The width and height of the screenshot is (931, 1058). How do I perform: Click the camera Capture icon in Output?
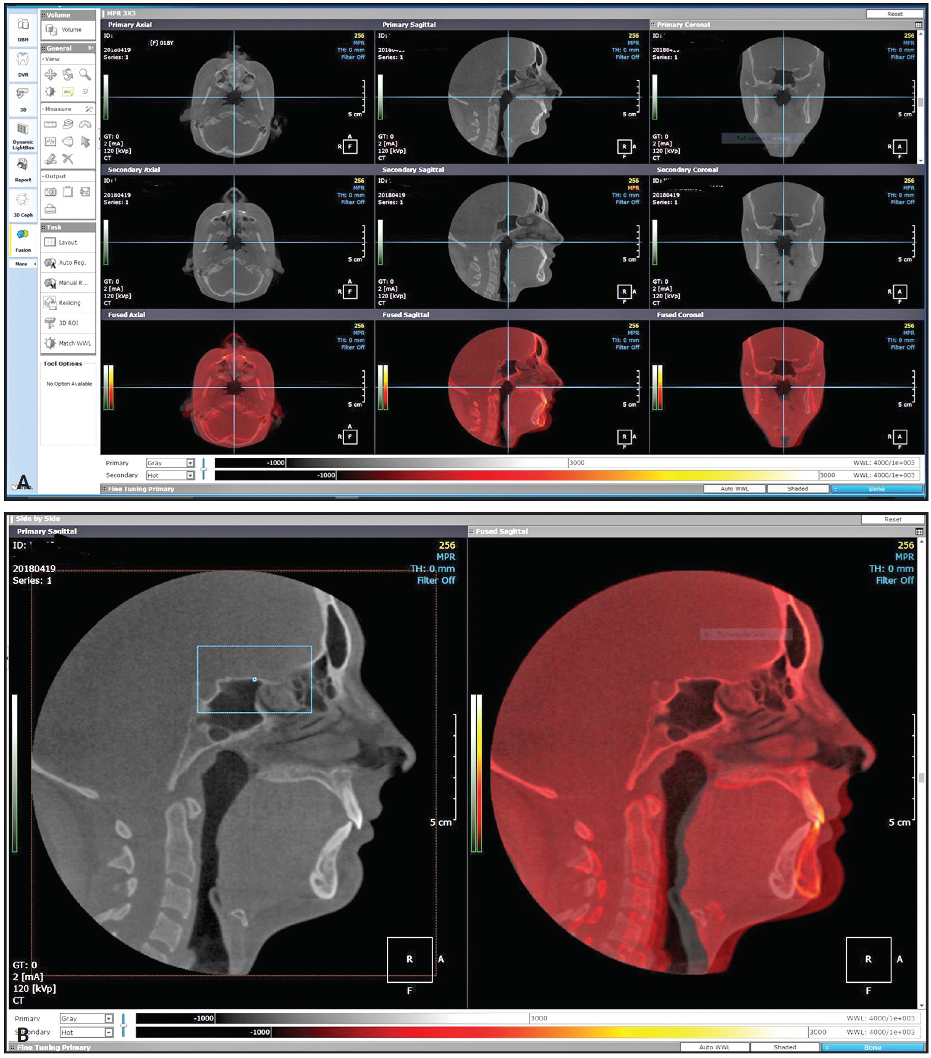coord(50,192)
